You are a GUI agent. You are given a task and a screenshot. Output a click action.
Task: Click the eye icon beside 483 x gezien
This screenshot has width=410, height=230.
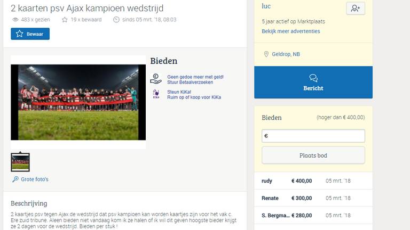coord(15,20)
